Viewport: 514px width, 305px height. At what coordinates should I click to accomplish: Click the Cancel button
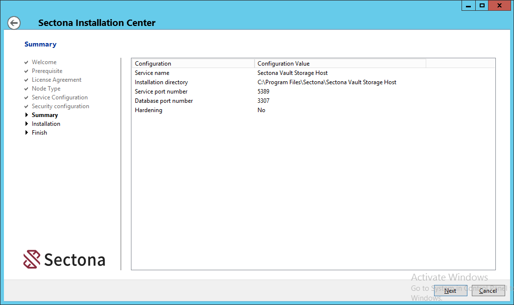click(488, 291)
